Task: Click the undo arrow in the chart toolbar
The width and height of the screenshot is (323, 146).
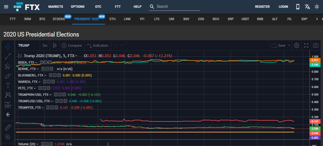Action: coord(115,46)
